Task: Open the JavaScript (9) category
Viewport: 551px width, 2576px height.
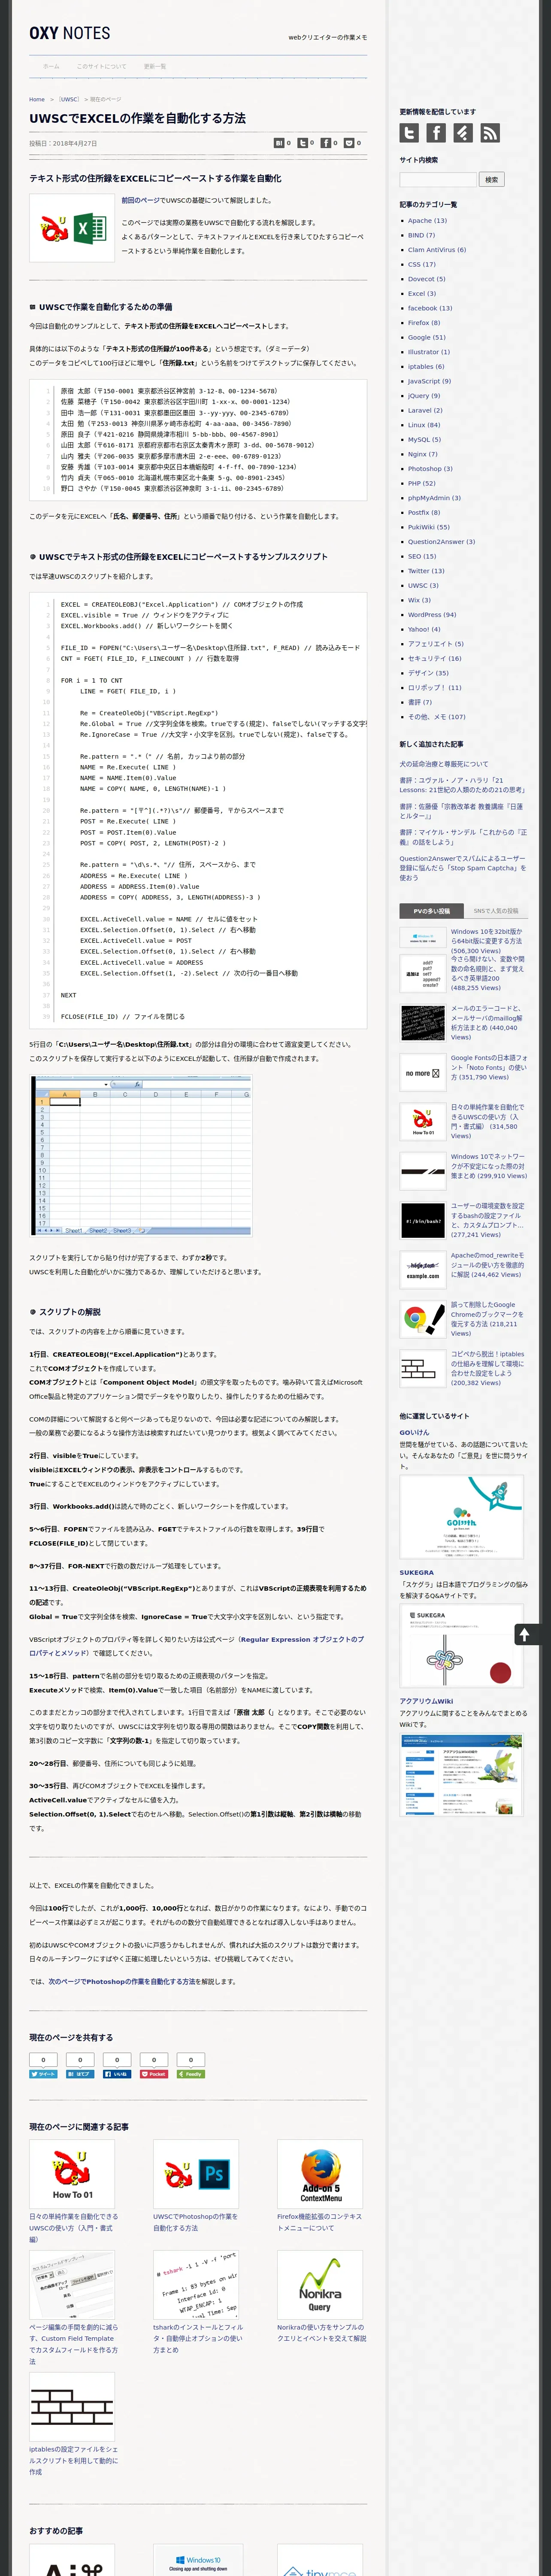Action: click(x=429, y=381)
